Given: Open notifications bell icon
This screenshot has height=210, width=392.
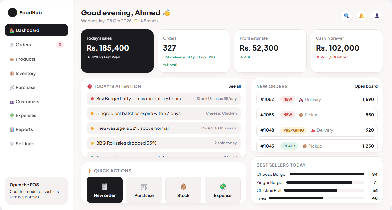Looking at the screenshot, I should [x=361, y=16].
